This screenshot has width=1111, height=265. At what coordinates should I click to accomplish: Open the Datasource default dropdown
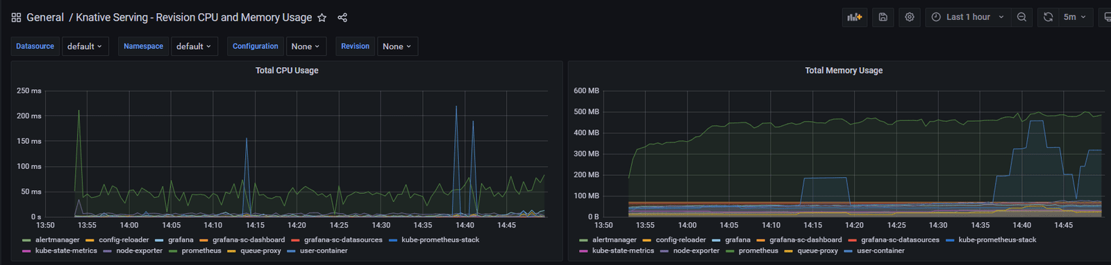[x=85, y=46]
